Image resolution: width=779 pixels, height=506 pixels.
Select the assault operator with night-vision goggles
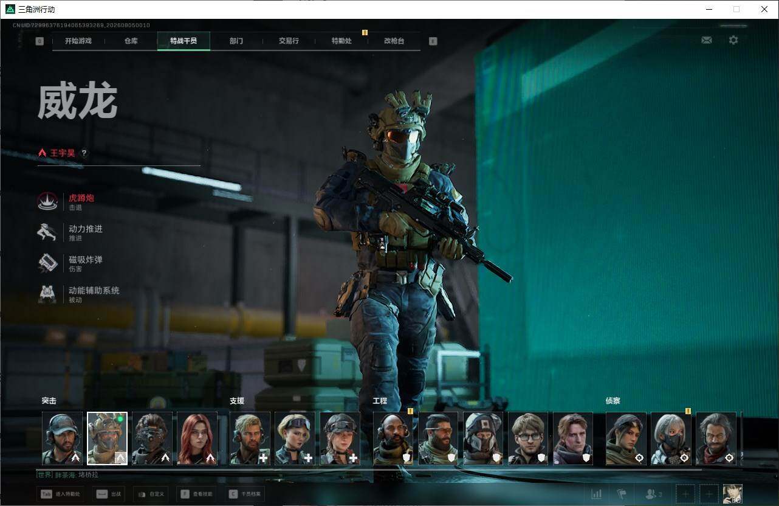(x=152, y=438)
